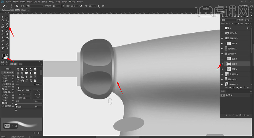254x138 pixels.
Task: Enable 形状动态 checkbox in brush settings
Action: 3,76
